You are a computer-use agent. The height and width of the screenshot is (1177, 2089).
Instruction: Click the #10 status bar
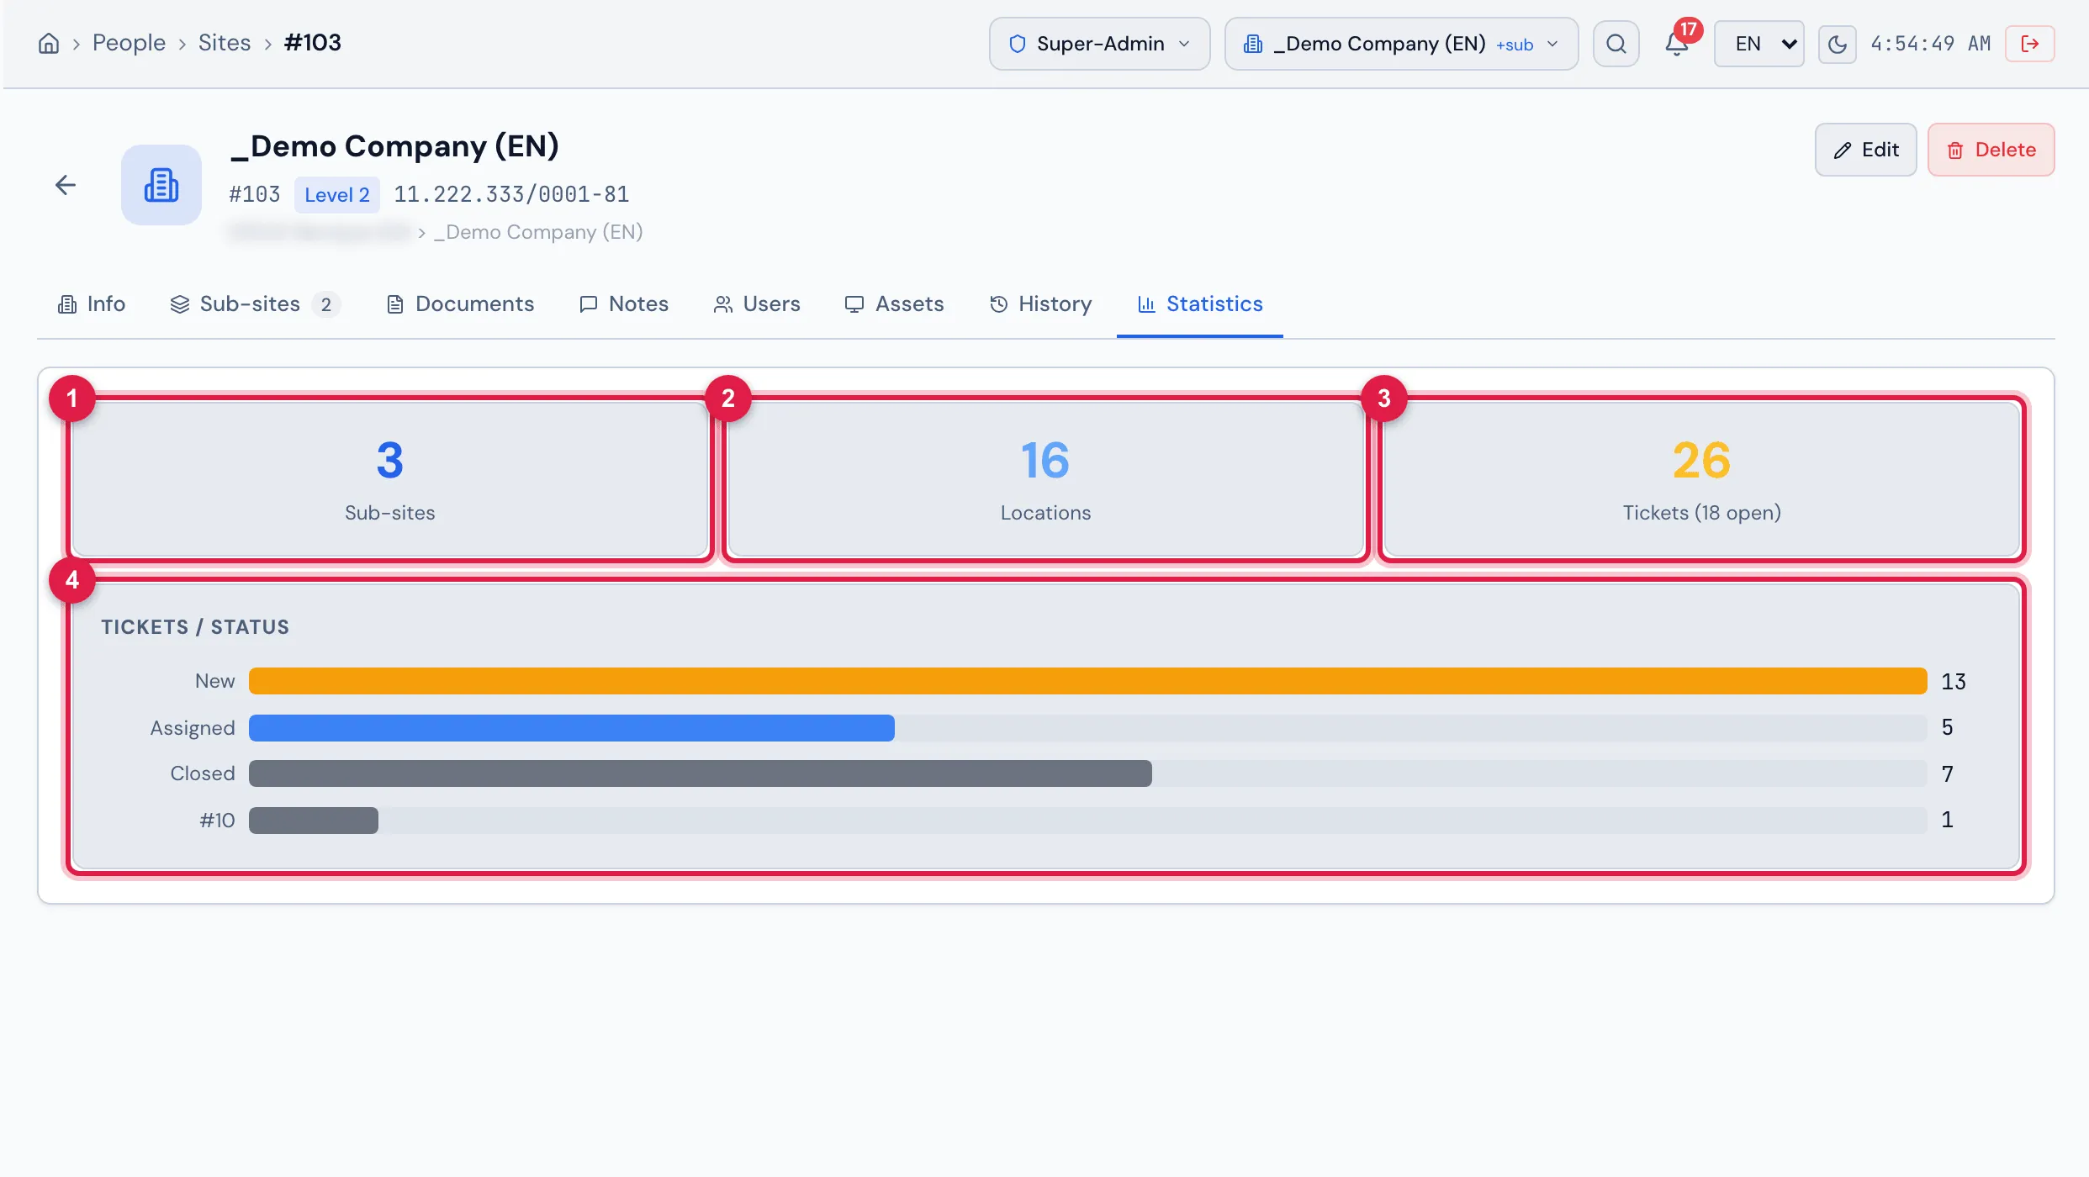pos(314,821)
